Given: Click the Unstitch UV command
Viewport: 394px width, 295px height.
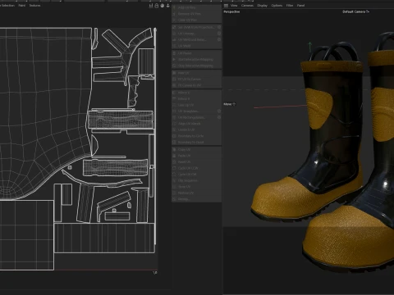Looking at the screenshot, I should (x=196, y=129).
